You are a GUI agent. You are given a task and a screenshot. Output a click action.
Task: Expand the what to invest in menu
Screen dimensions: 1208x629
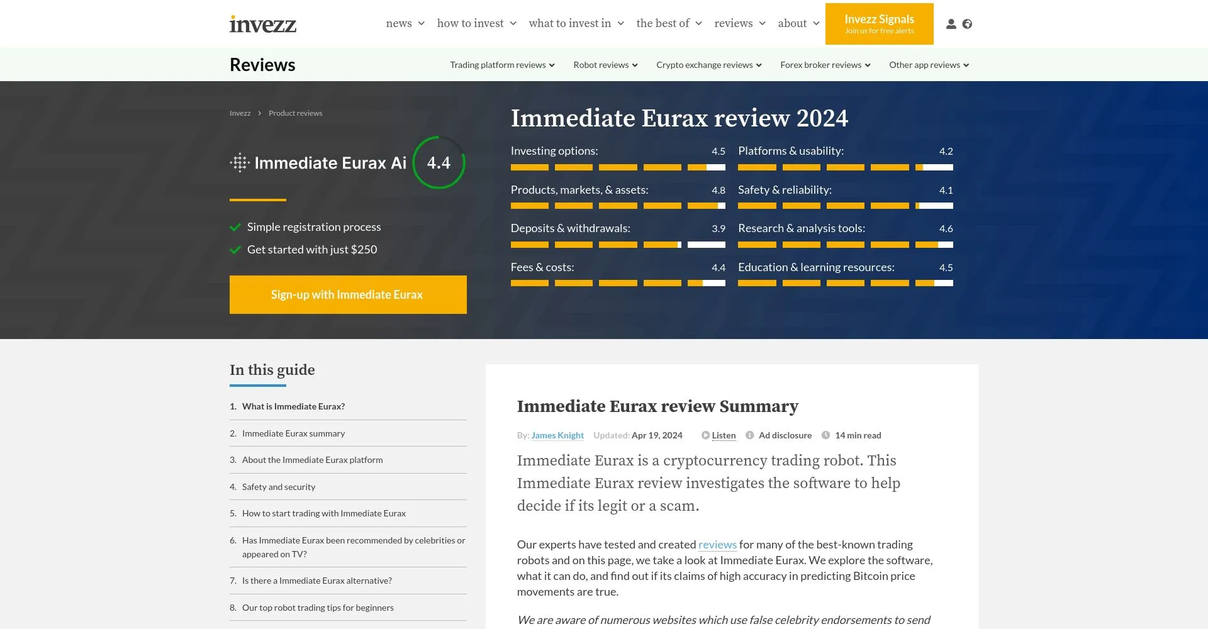pos(576,23)
